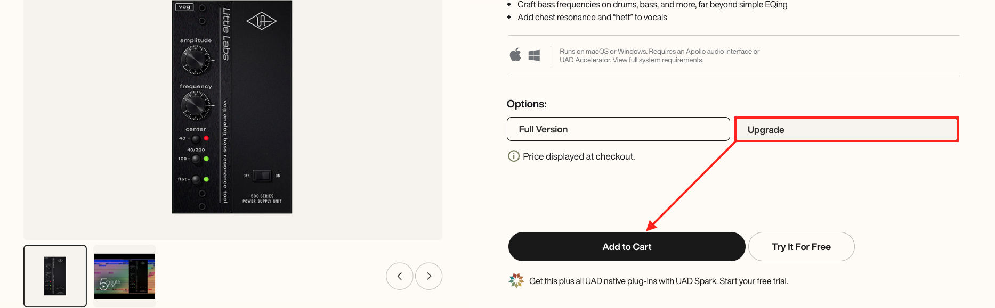Click the Universal Audio diamond logo on plugin
Image resolution: width=995 pixels, height=308 pixels.
(x=261, y=21)
